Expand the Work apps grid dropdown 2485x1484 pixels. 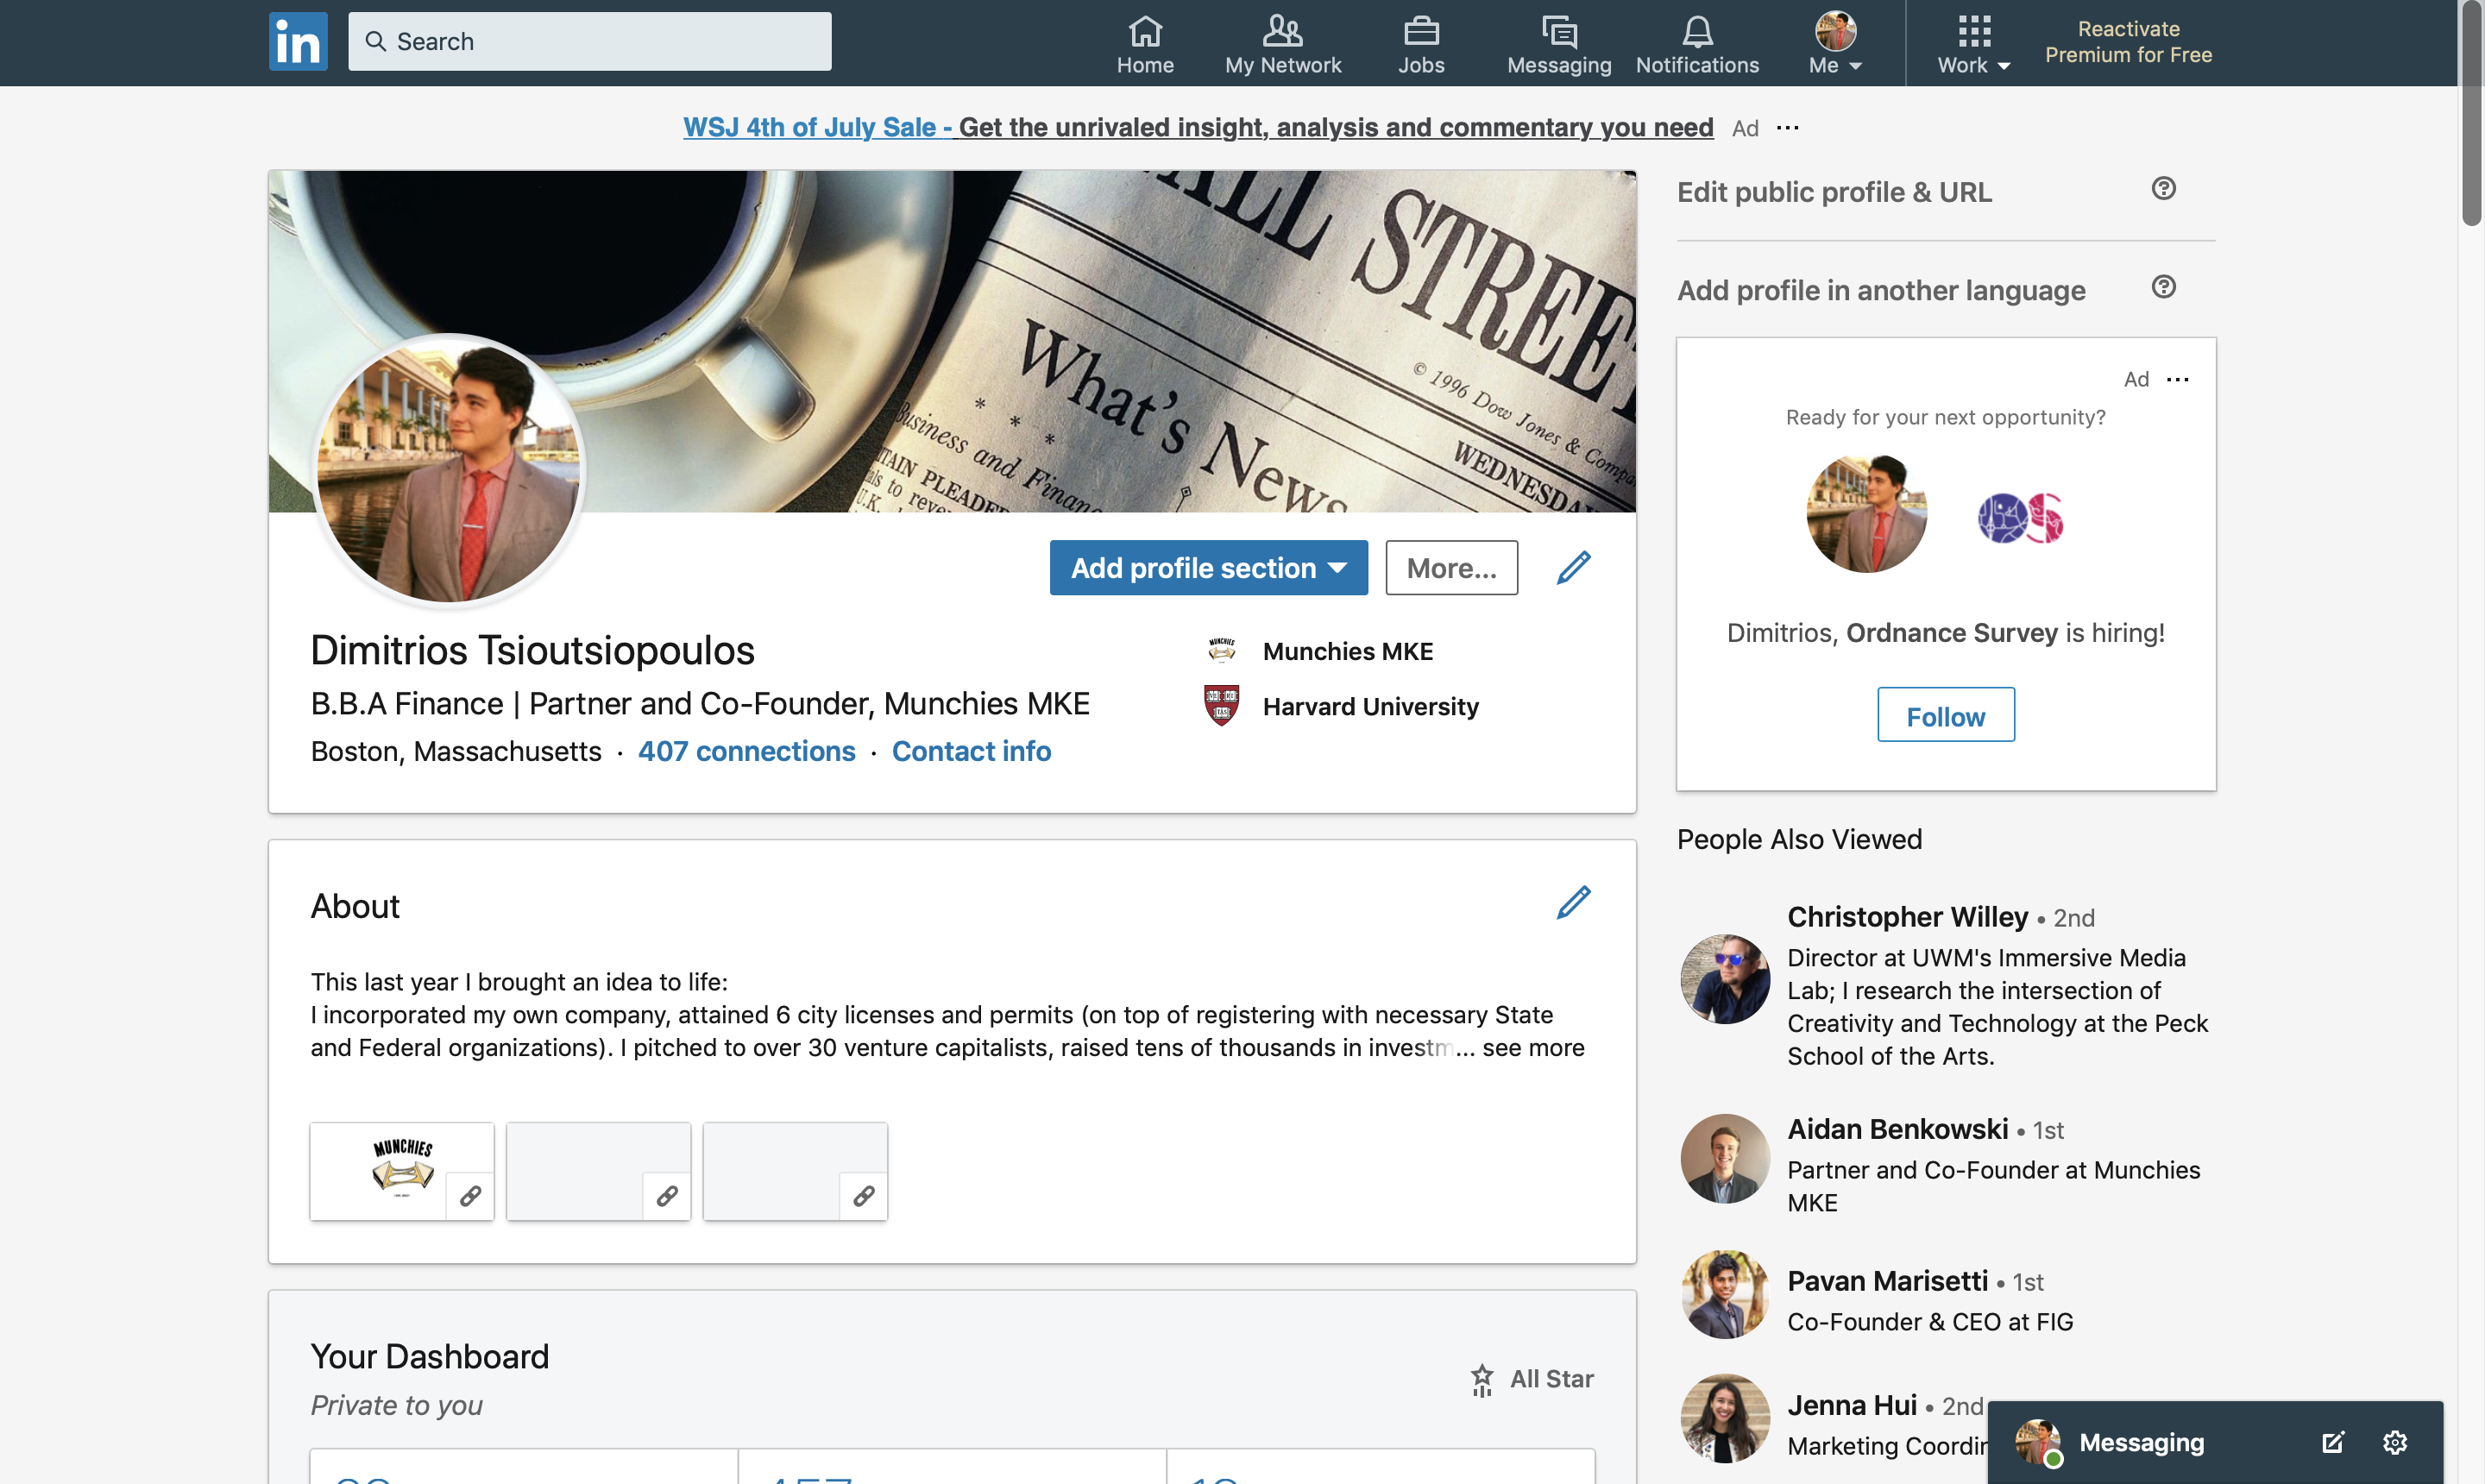tap(1973, 44)
